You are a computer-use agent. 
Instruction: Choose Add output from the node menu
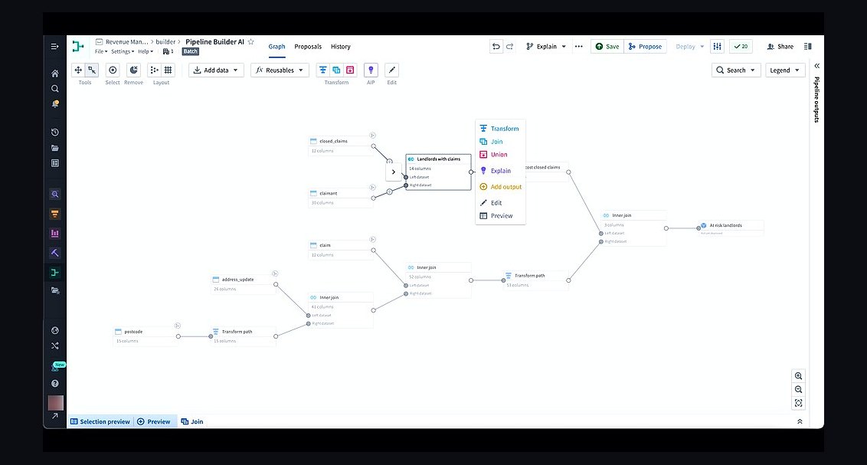[500, 187]
